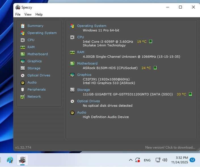The width and height of the screenshot is (200, 167).
Task: Open the clock showing 3:32 PM 11/24/2025
Action: 180,160
